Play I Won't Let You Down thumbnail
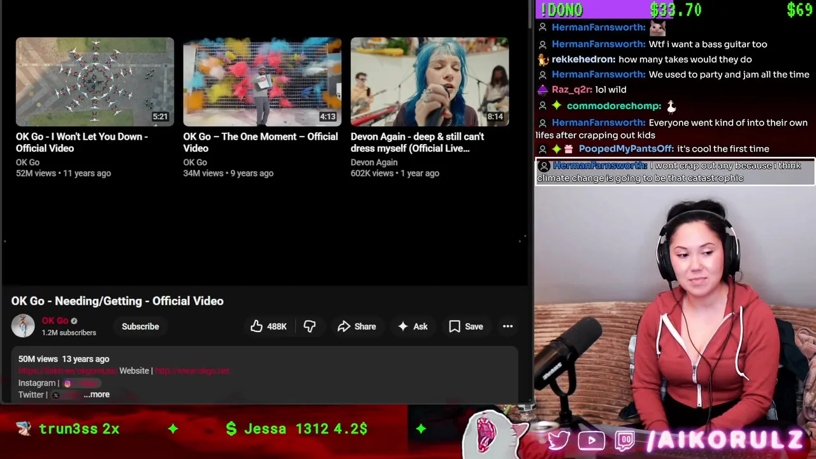The image size is (816, 459). coord(95,82)
